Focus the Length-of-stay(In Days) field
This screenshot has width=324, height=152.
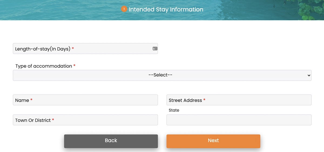tap(85, 49)
